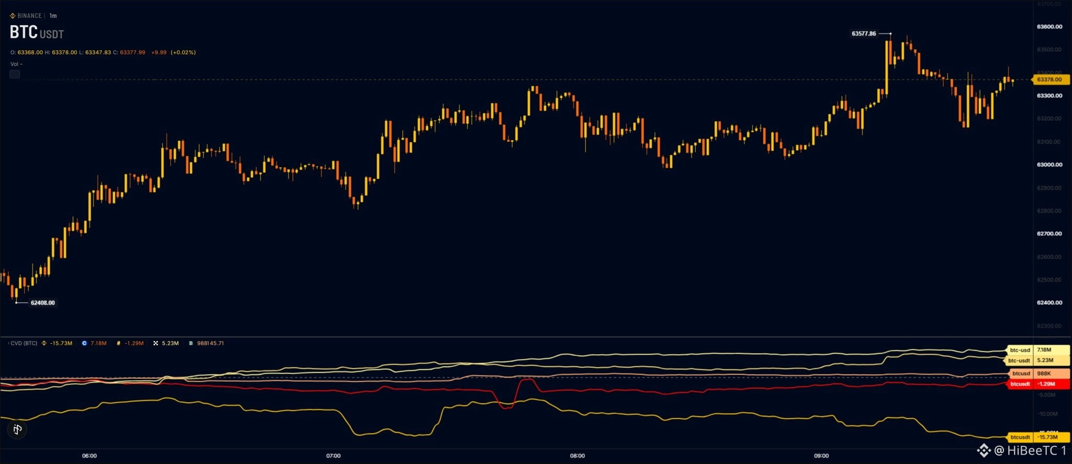Click the btc-usdt series tag
1072x464 pixels.
[1019, 360]
